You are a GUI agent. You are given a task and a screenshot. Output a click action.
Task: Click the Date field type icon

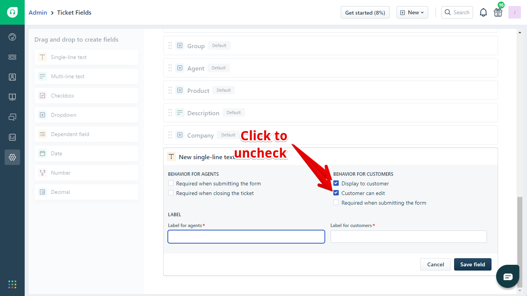coord(42,153)
